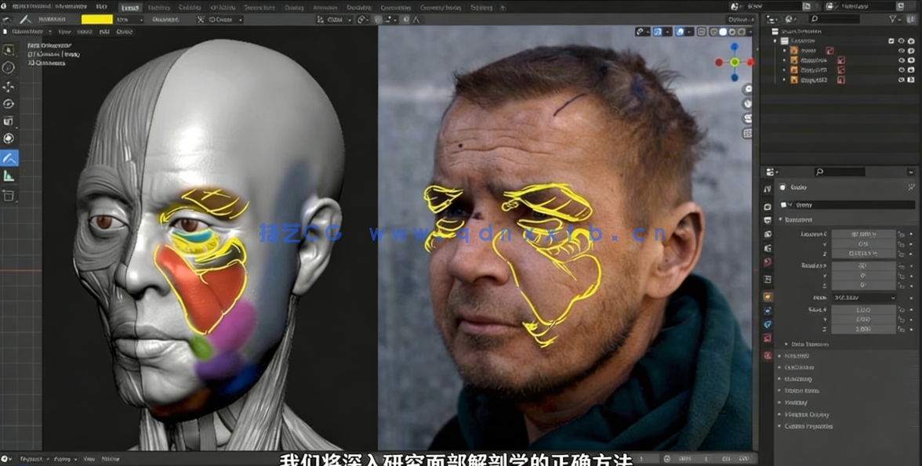The width and height of the screenshot is (922, 466).
Task: Toggle X-ray mode in the viewport header
Action: pos(702,32)
